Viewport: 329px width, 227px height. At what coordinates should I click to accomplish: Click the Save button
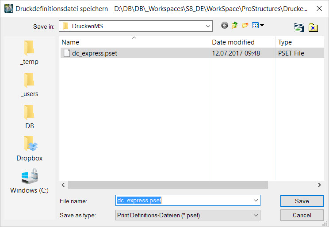click(302, 201)
